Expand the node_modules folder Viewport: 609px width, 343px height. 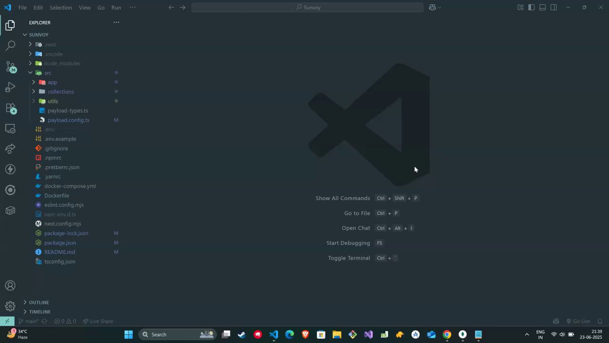(30, 63)
